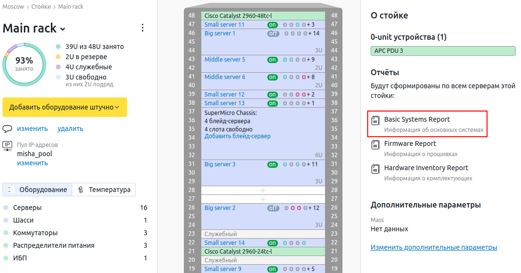
Task: Toggle power off badge on Big server 1
Action: [x=273, y=33]
